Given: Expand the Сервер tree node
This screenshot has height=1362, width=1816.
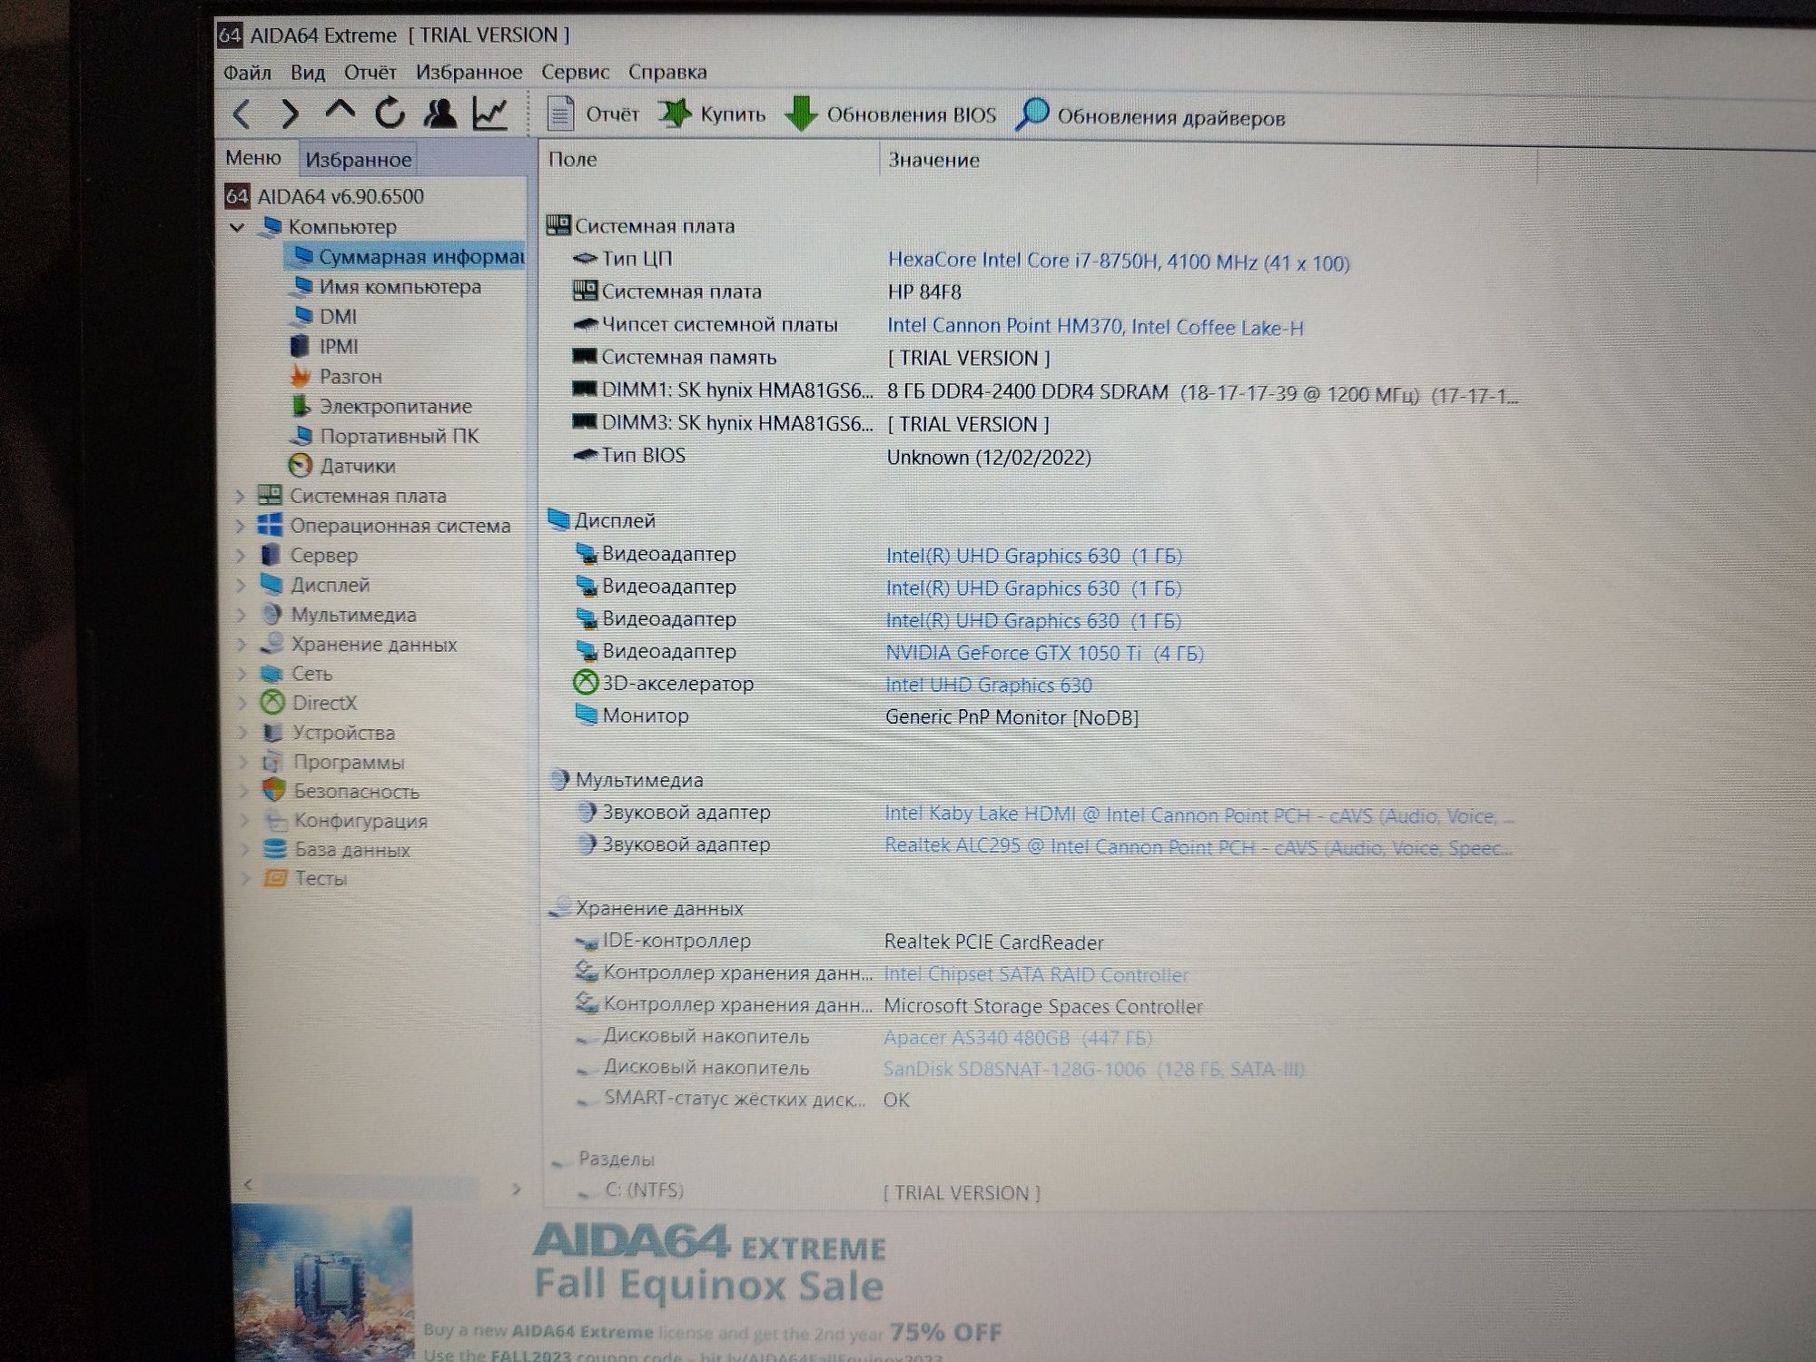Looking at the screenshot, I should coord(240,556).
